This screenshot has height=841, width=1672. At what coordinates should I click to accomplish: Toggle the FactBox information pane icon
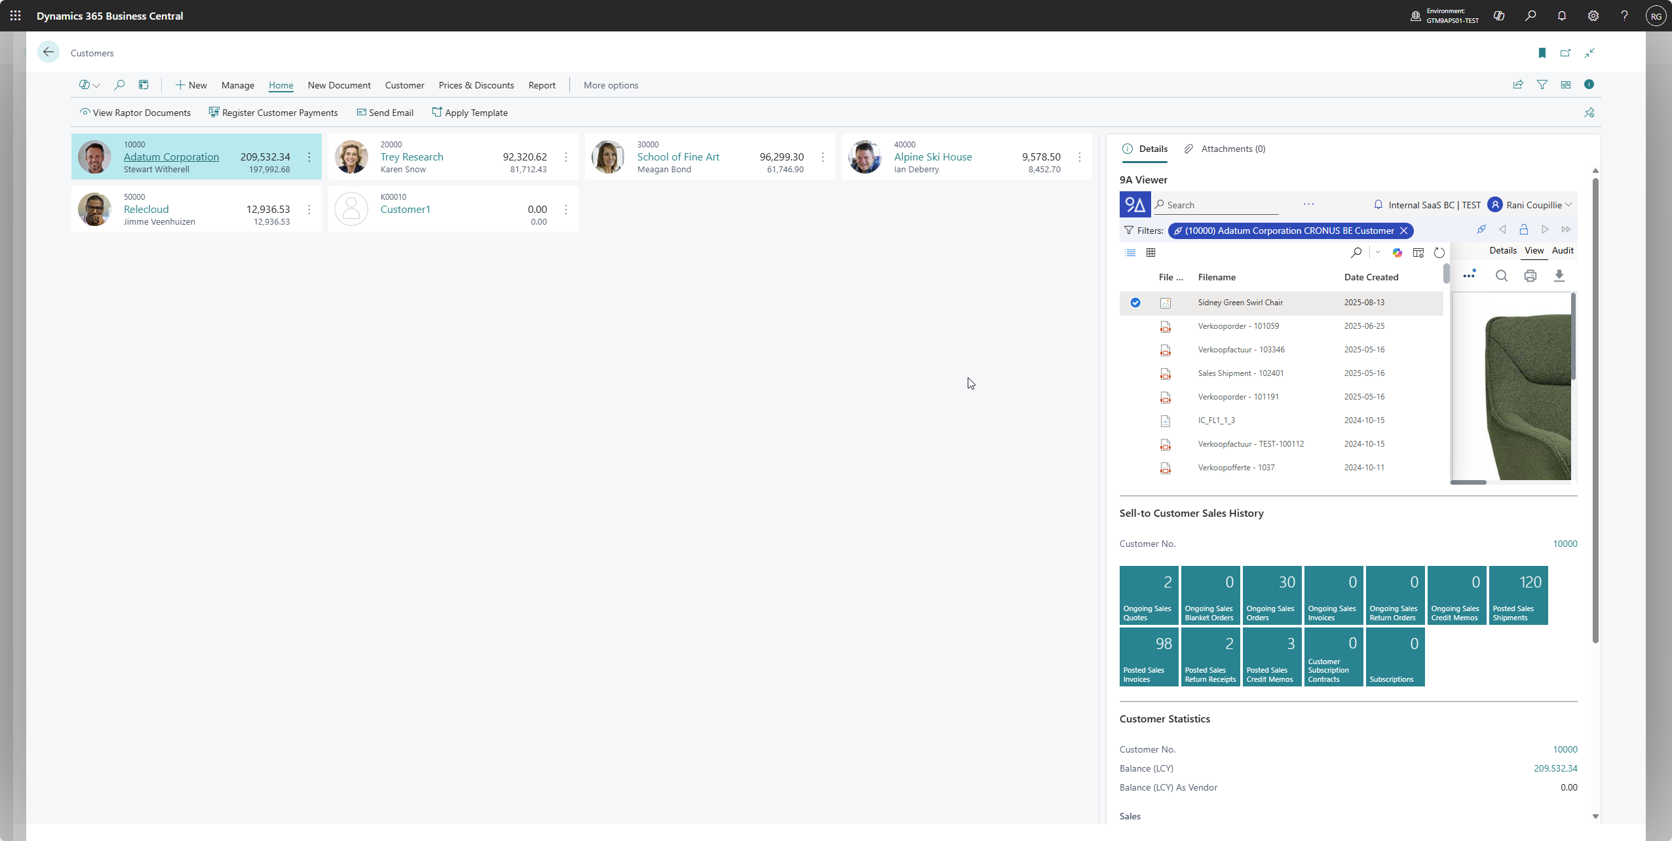[x=1589, y=84]
